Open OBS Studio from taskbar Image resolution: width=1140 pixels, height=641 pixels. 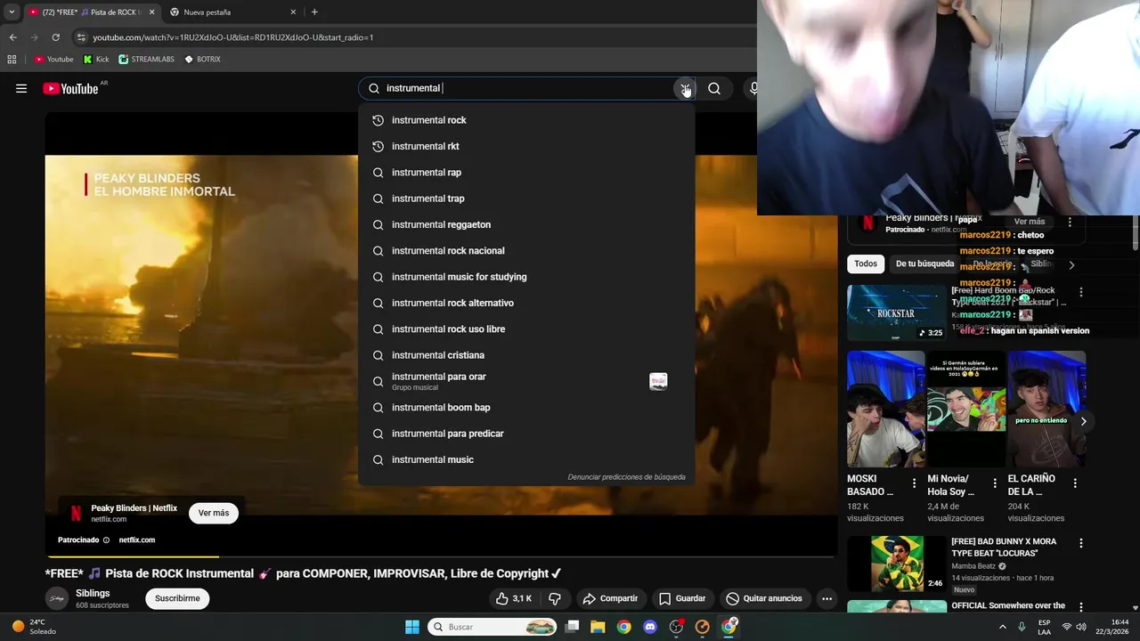676,627
